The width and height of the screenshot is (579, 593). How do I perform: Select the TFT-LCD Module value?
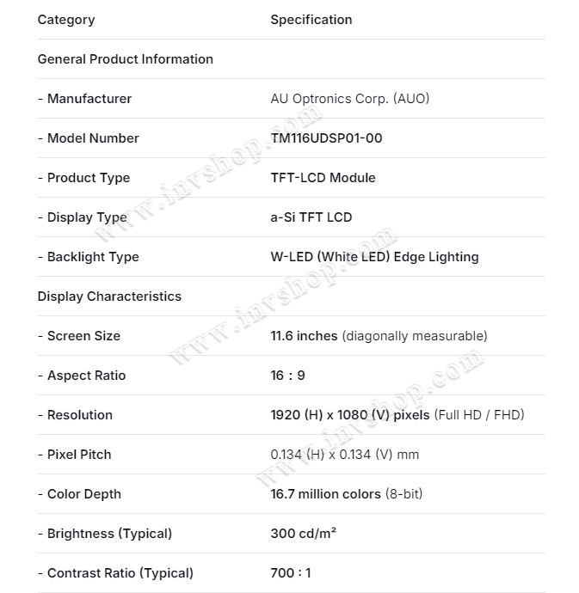pos(323,178)
